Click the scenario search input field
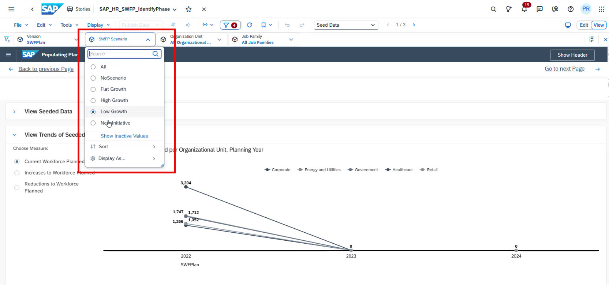The image size is (609, 285). [x=120, y=54]
